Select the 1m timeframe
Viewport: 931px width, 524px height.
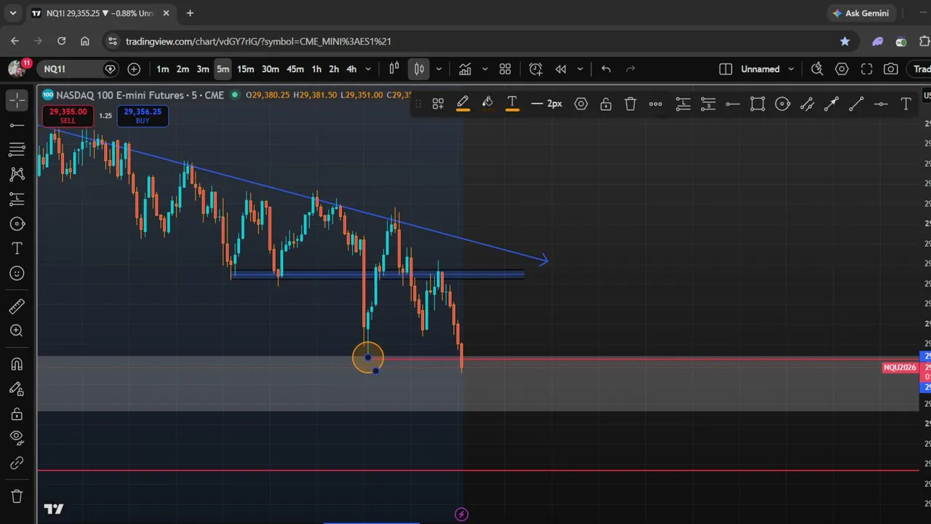pyautogui.click(x=163, y=69)
